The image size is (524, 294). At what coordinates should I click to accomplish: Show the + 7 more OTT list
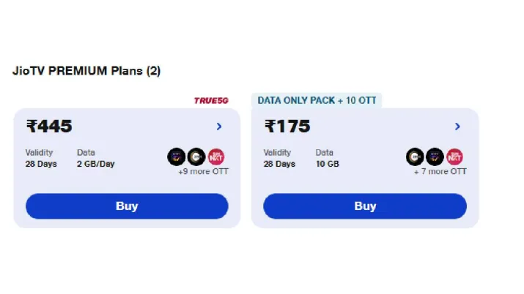click(440, 172)
